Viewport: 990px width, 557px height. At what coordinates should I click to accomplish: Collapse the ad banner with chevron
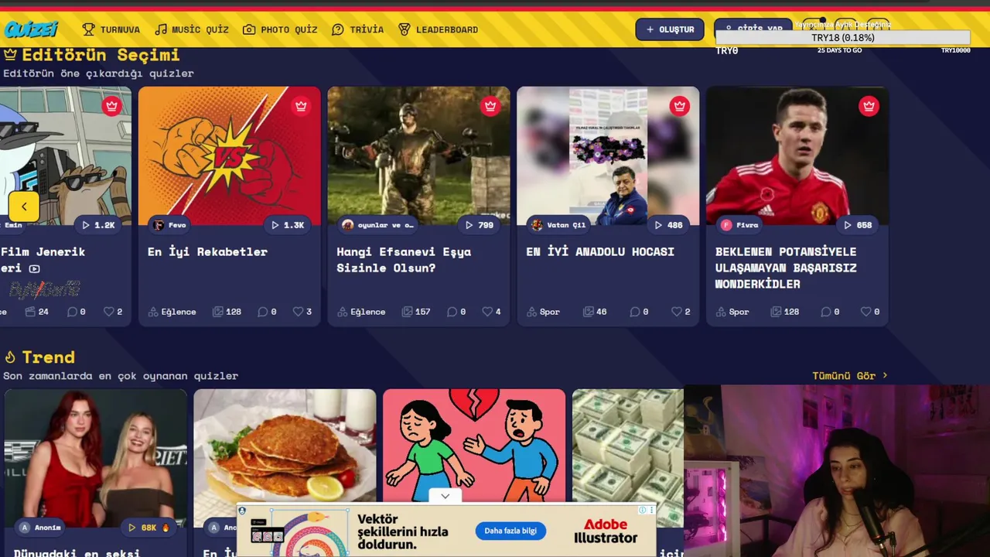[445, 496]
